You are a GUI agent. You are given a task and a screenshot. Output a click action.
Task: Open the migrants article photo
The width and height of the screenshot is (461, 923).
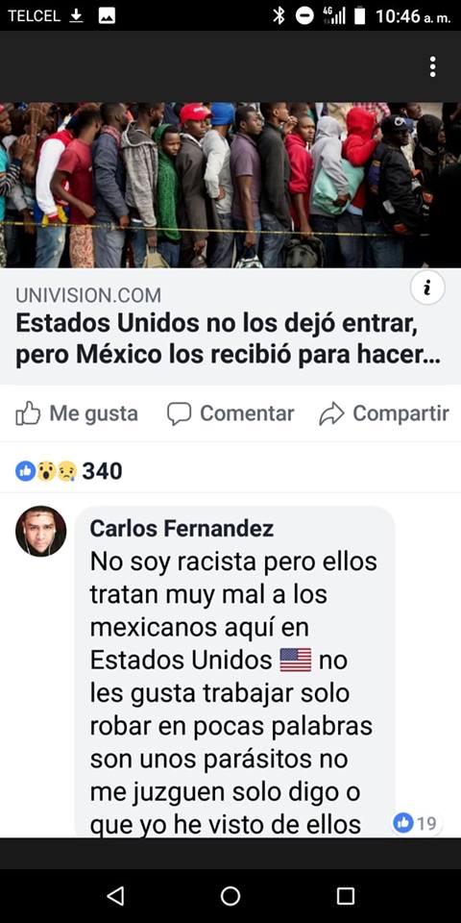coord(230,186)
